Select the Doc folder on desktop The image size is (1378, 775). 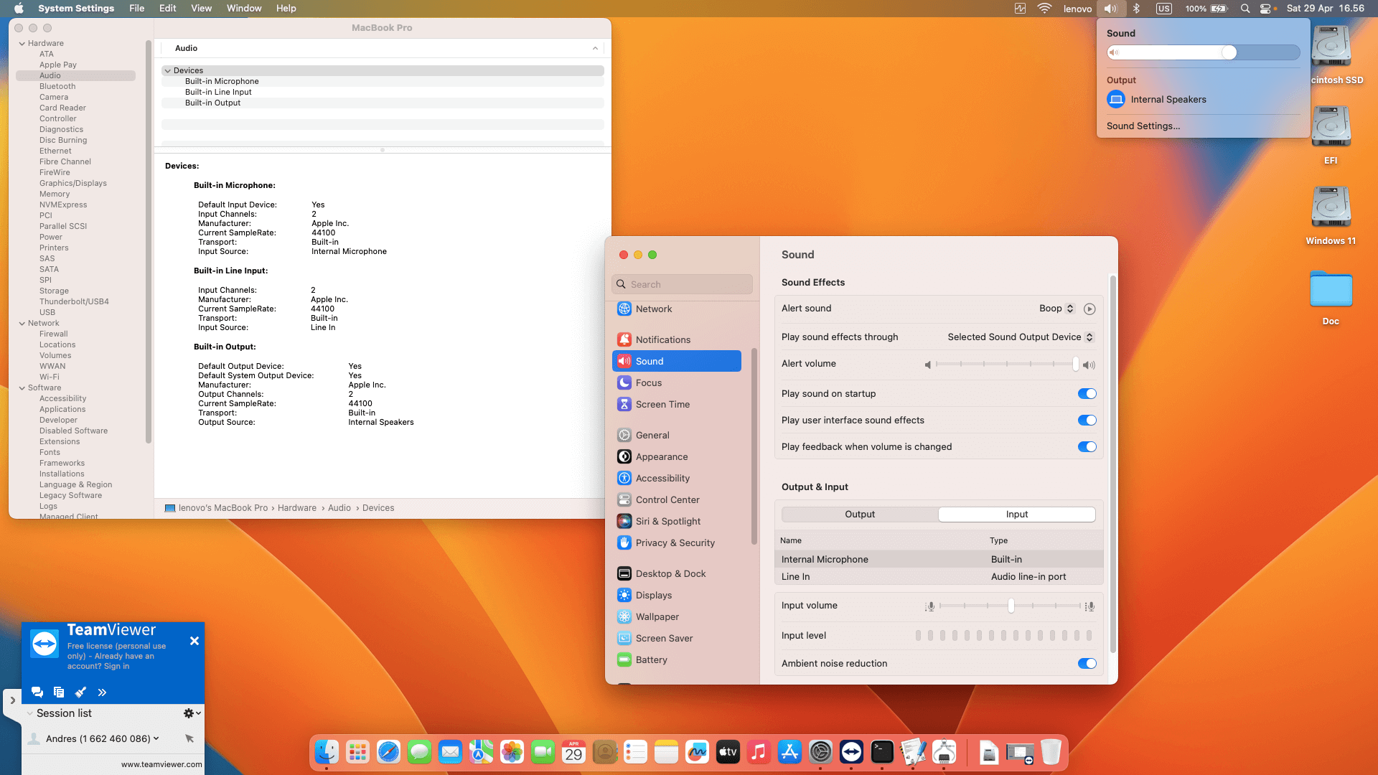pyautogui.click(x=1331, y=297)
